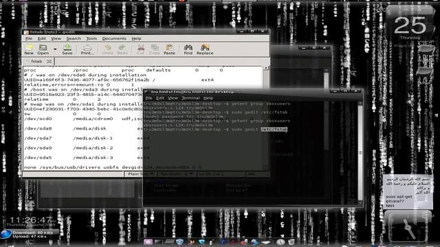Click the blue diamond dock icon
This screenshot has height=247, width=440.
(201, 242)
